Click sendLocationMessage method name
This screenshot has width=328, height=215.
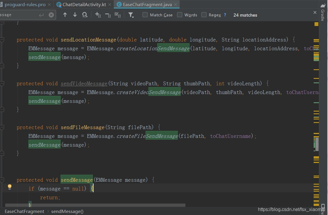(x=88, y=40)
